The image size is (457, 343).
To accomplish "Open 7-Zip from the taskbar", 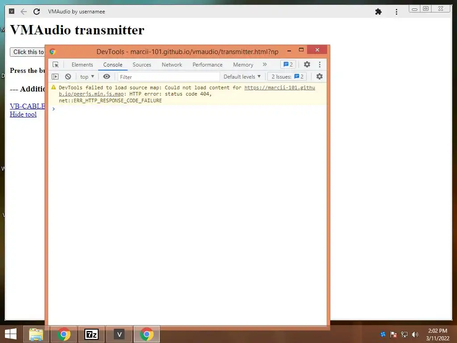I will pos(91,334).
